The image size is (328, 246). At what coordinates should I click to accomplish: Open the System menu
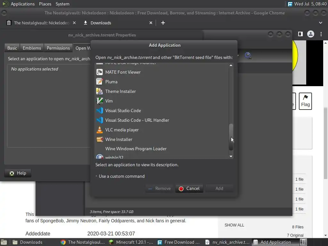62,4
